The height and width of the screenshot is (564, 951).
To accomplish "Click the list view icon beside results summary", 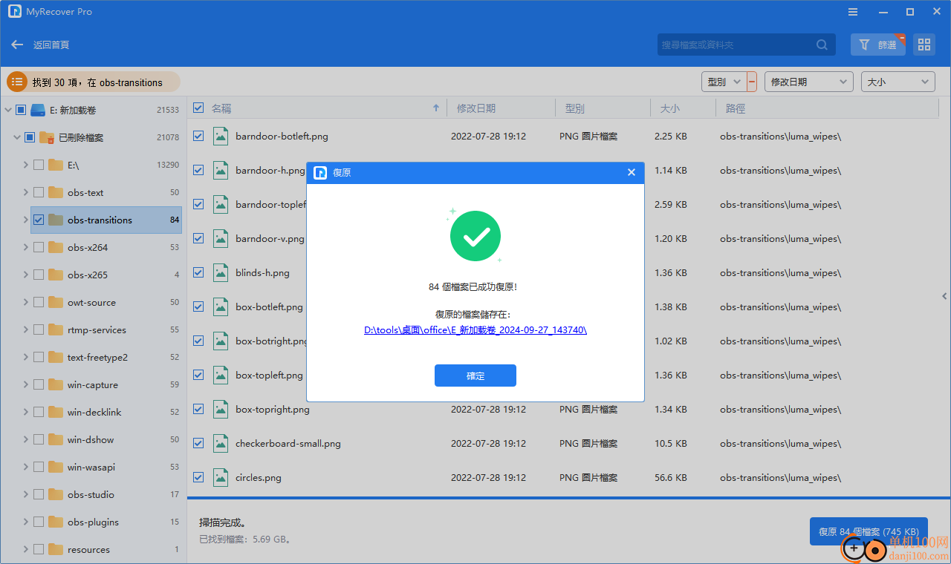I will [17, 82].
